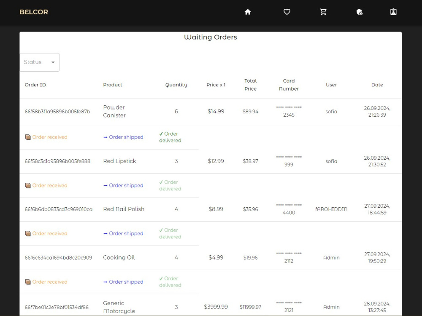This screenshot has width=422, height=316.
Task: Click the User column header
Action: [331, 85]
